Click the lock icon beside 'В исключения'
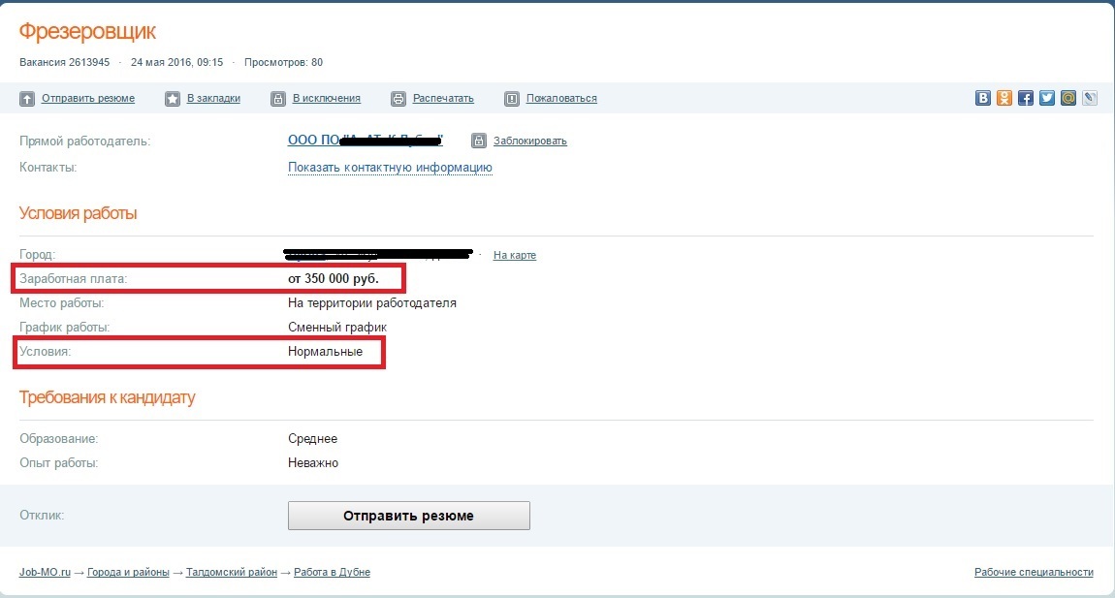The height and width of the screenshot is (598, 1115). tap(278, 99)
